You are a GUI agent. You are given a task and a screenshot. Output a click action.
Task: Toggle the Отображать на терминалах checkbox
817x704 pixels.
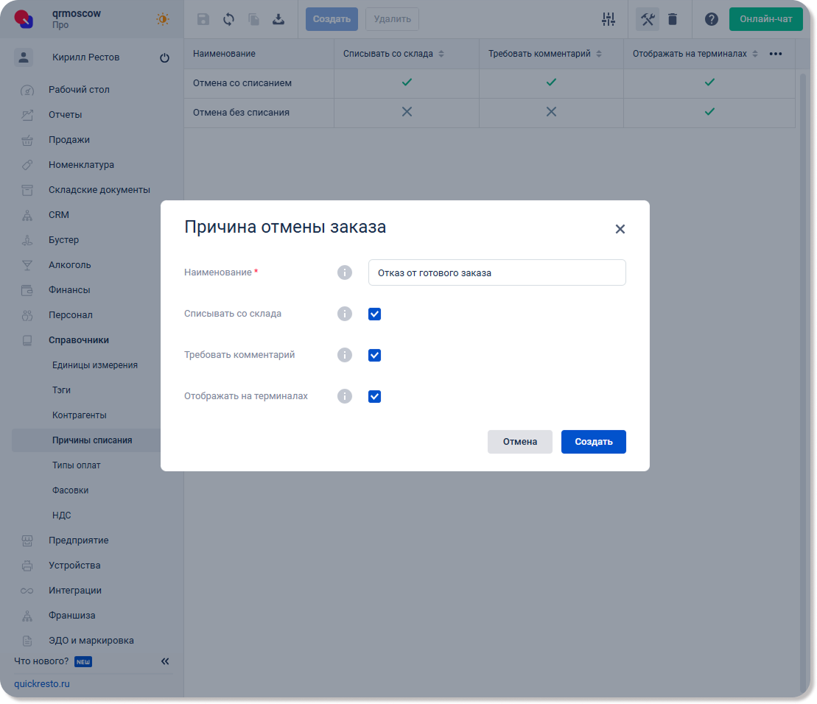coord(374,397)
